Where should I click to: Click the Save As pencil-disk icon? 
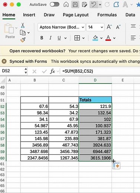(x=84, y=4)
